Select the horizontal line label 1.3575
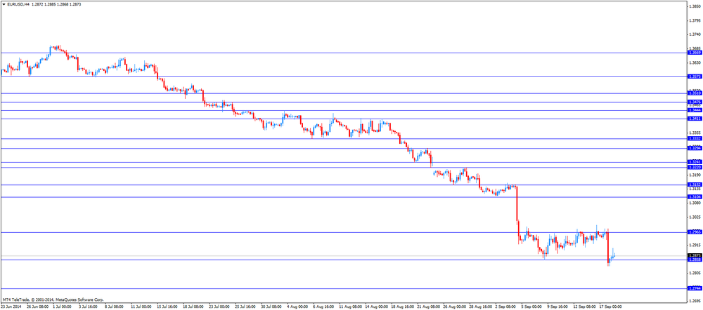 (695, 76)
